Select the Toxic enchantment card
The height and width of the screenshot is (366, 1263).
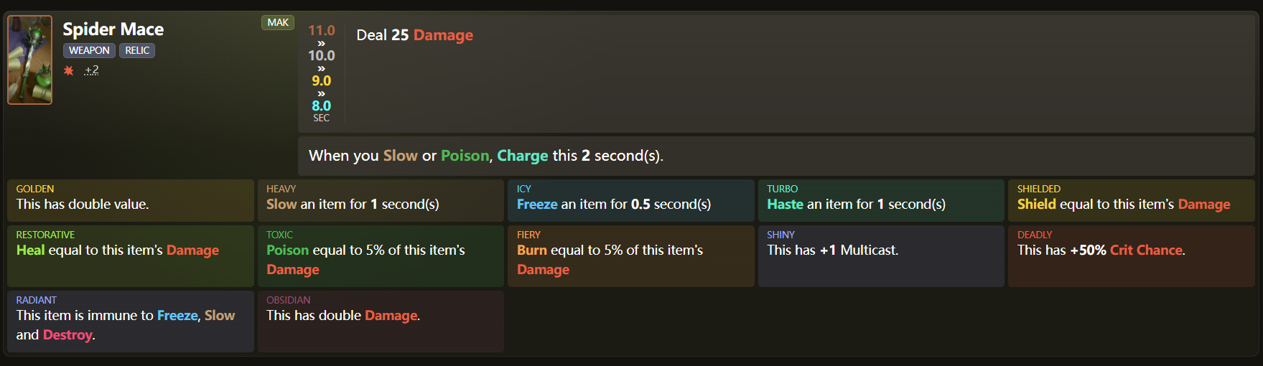[381, 255]
